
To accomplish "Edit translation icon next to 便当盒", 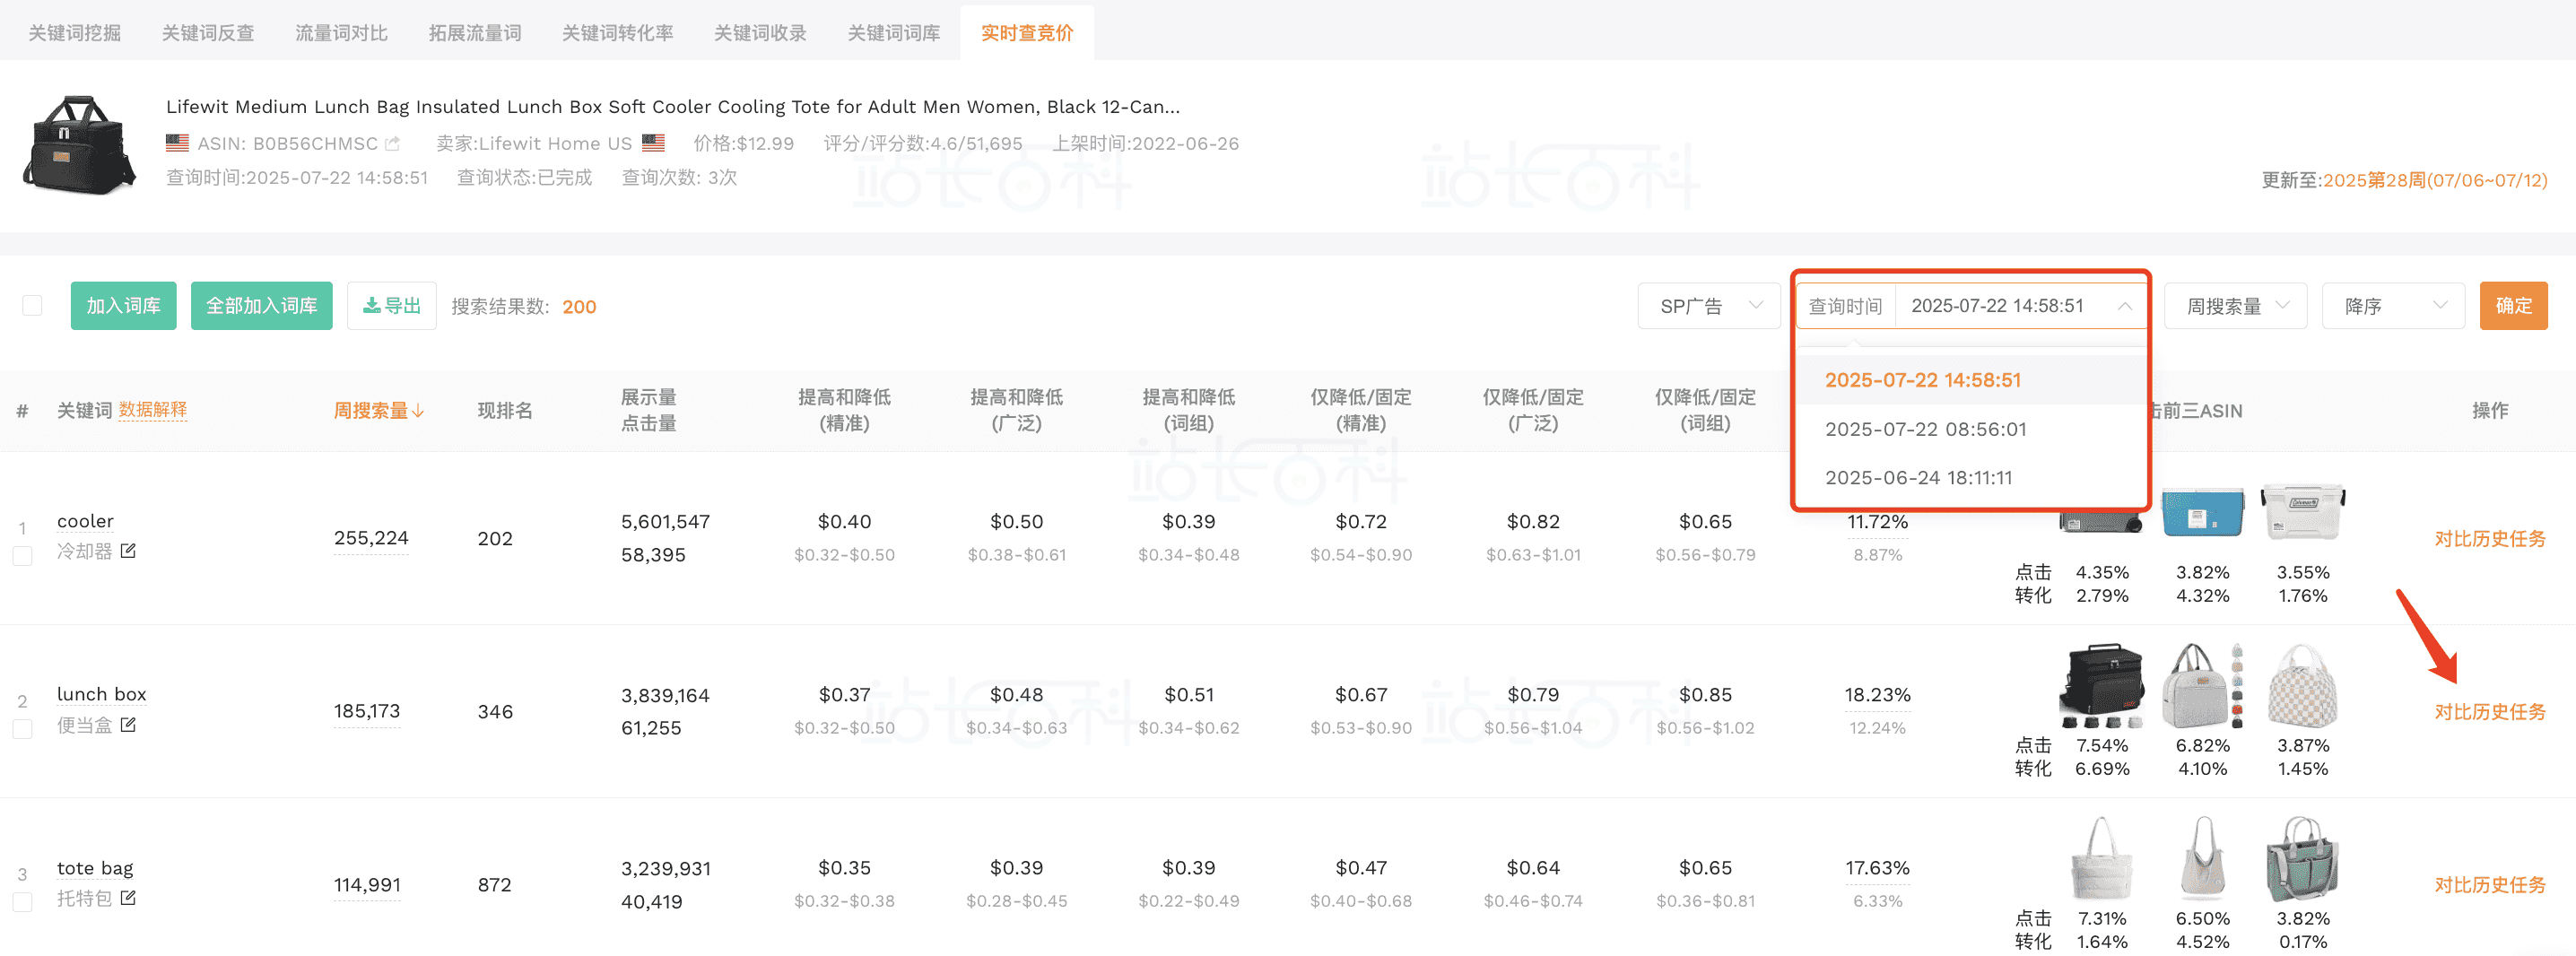I will coord(128,725).
